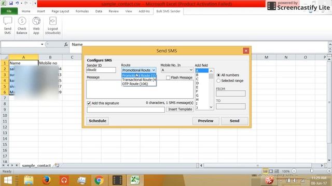Go to the first sheet navigation arrow
332x186 pixels.
[4, 165]
